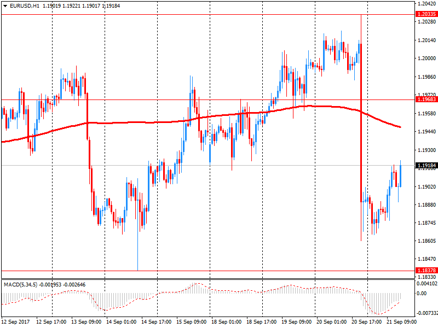Click the 1.18470 price axis value

427,259
